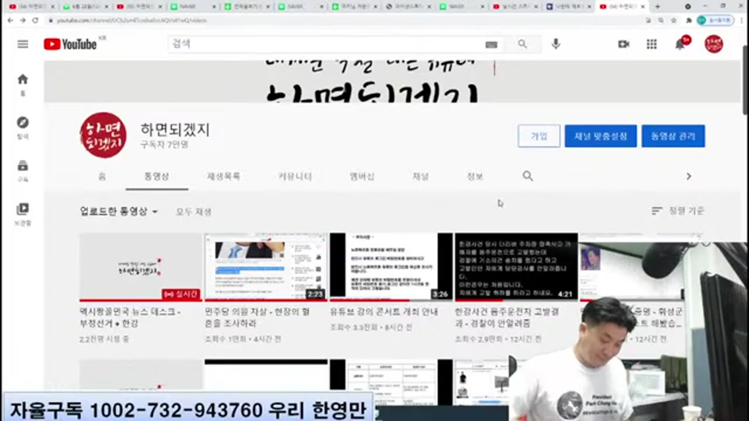
Task: Show more channel tabs with right chevron
Action: (689, 176)
